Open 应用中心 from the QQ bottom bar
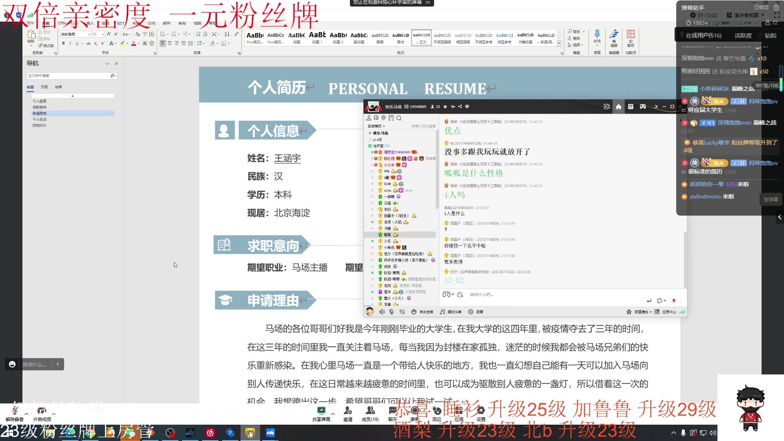Image resolution: width=784 pixels, height=441 pixels. click(x=668, y=312)
